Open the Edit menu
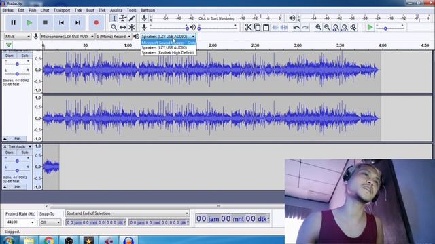 tap(21, 10)
